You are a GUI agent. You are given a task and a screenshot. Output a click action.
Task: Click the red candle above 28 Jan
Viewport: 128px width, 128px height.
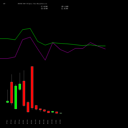pos(12,92)
